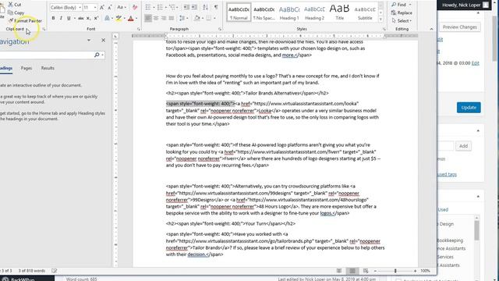Toggle strikethrough formatting

click(x=81, y=18)
